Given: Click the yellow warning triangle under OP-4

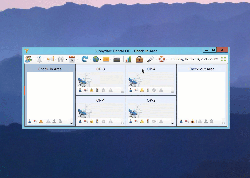Looking at the screenshot, I should point(142,90).
